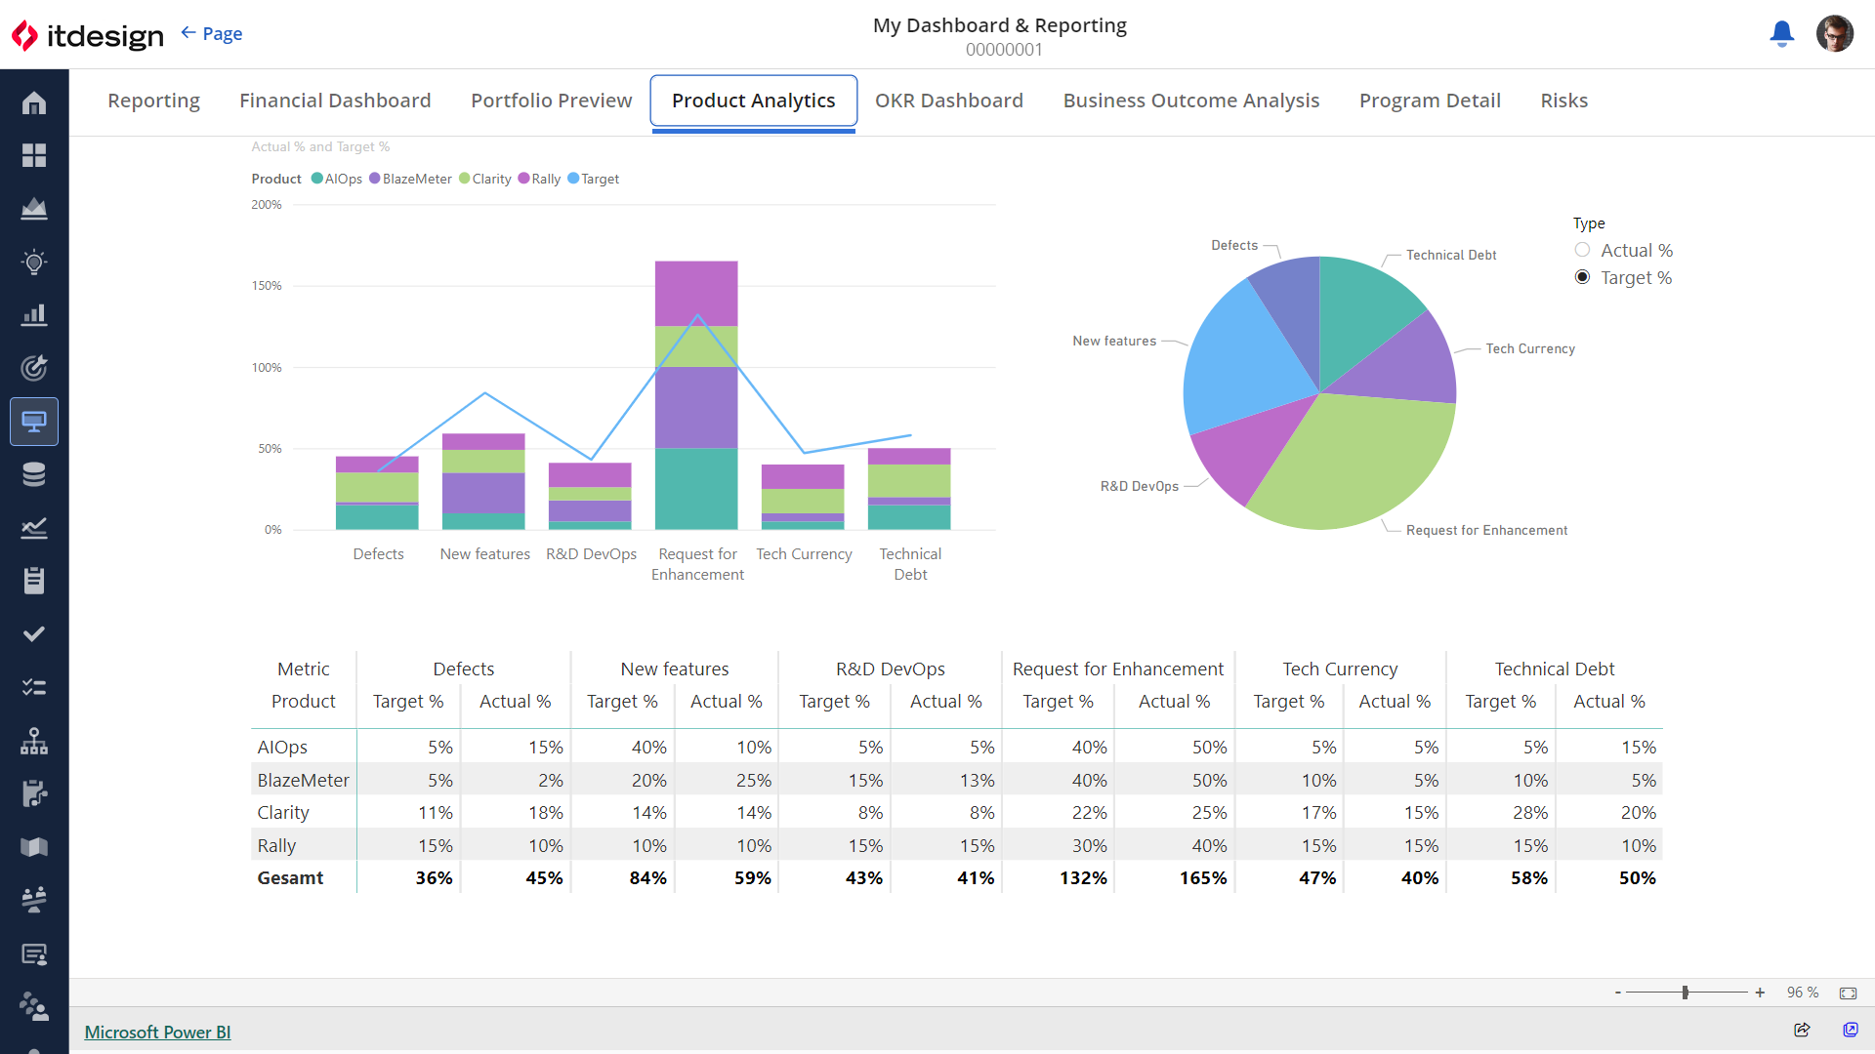Image resolution: width=1875 pixels, height=1054 pixels.
Task: Click the Gesamt total row label
Action: (x=290, y=877)
